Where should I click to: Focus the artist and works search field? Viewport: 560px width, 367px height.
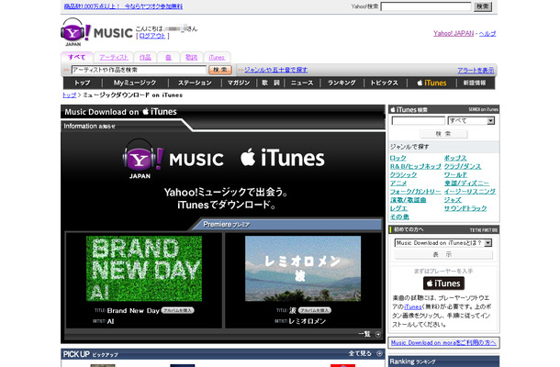click(139, 70)
